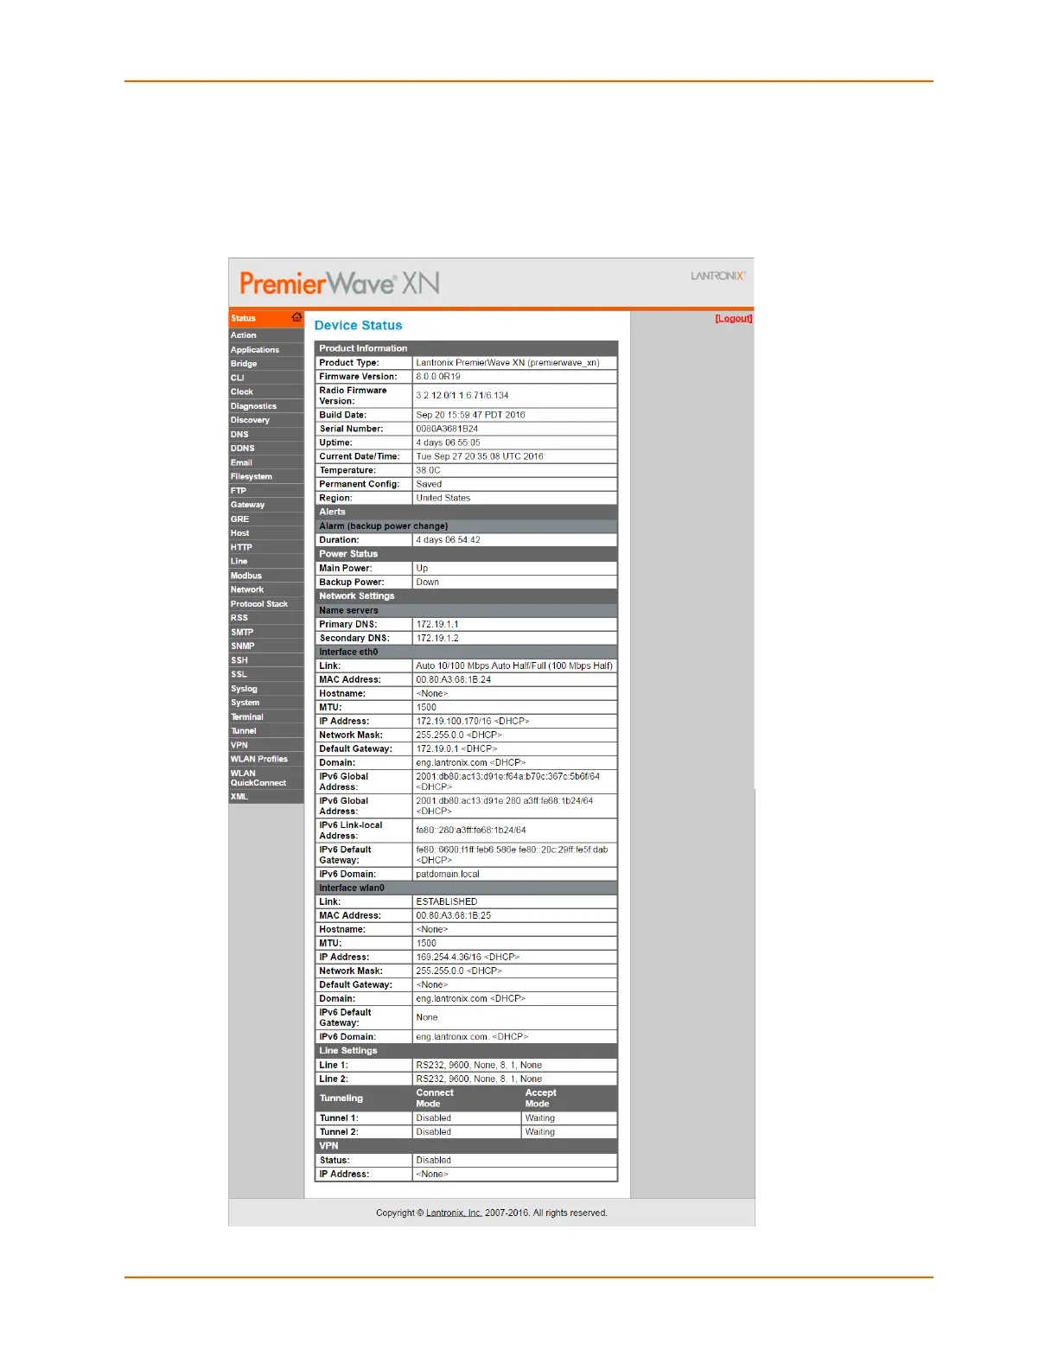Screen dimensions: 1058x1369
Task: Open the Email configuration page
Action: click(x=266, y=462)
